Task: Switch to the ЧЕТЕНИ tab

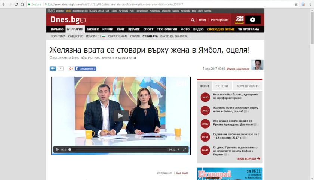Action: coord(222,86)
